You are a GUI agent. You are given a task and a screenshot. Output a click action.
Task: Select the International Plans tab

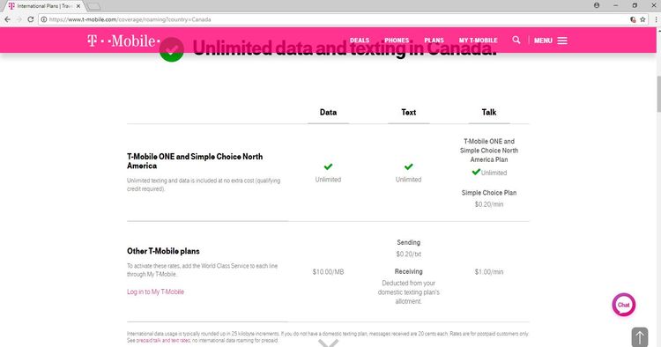click(x=44, y=6)
